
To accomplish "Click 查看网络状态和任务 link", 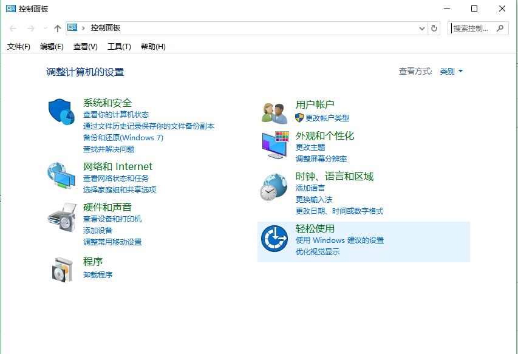I will click(116, 179).
